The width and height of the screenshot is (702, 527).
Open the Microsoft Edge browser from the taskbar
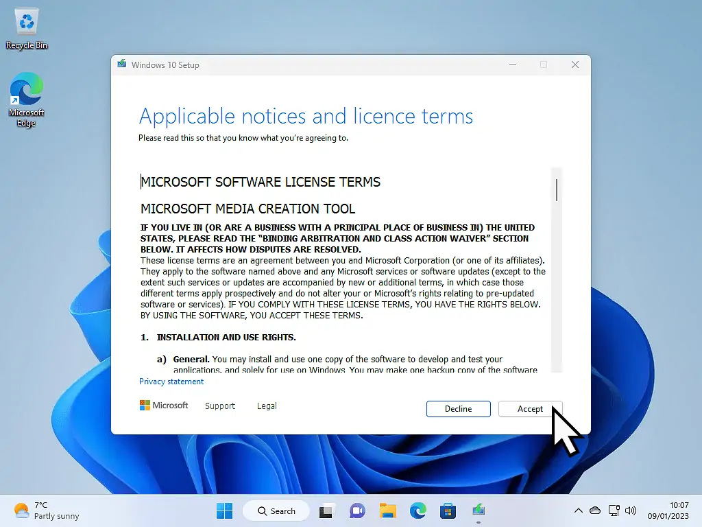pyautogui.click(x=417, y=511)
